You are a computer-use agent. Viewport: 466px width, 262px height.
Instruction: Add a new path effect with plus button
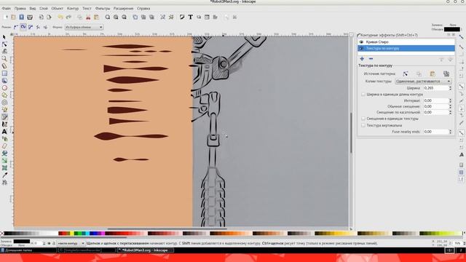(362, 59)
